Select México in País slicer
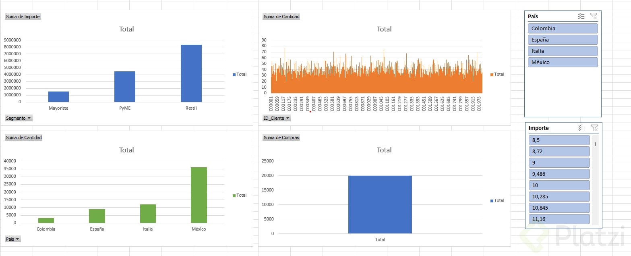The height and width of the screenshot is (256, 631). 563,62
